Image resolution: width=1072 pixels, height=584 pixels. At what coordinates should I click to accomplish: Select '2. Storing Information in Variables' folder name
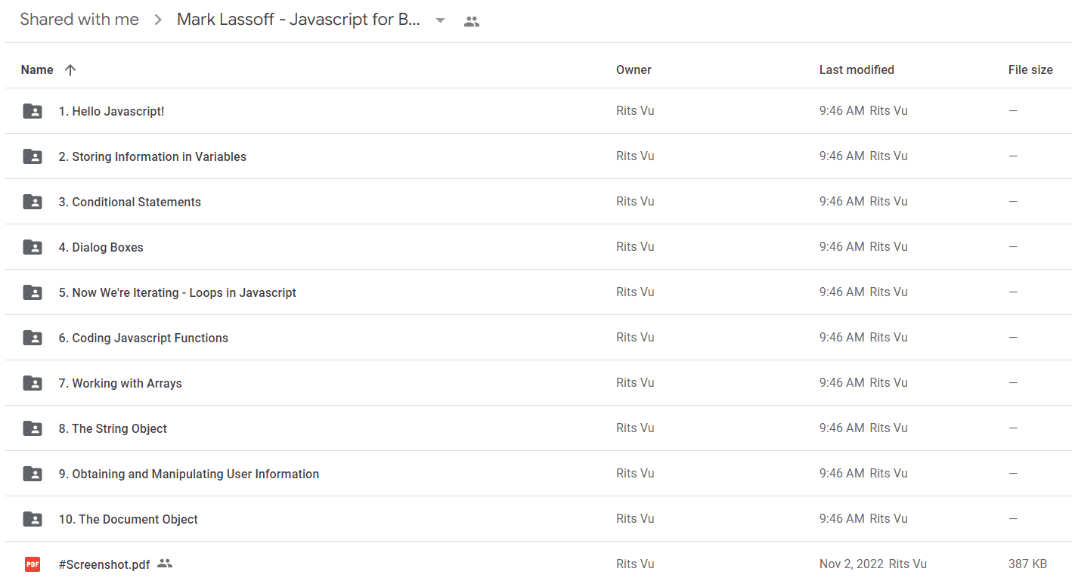tap(153, 156)
